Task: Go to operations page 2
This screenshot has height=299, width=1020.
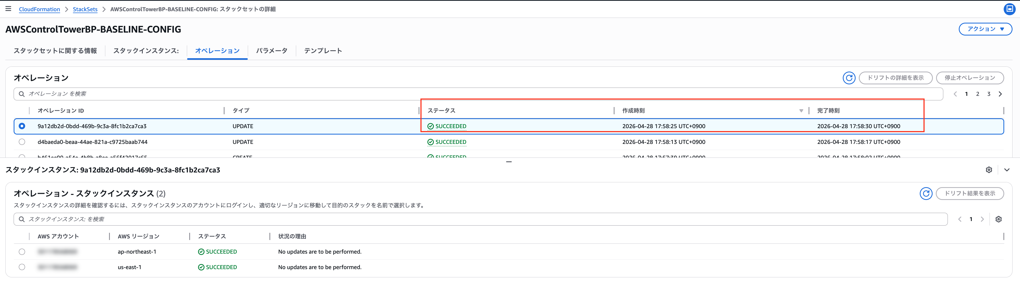Action: coord(977,94)
